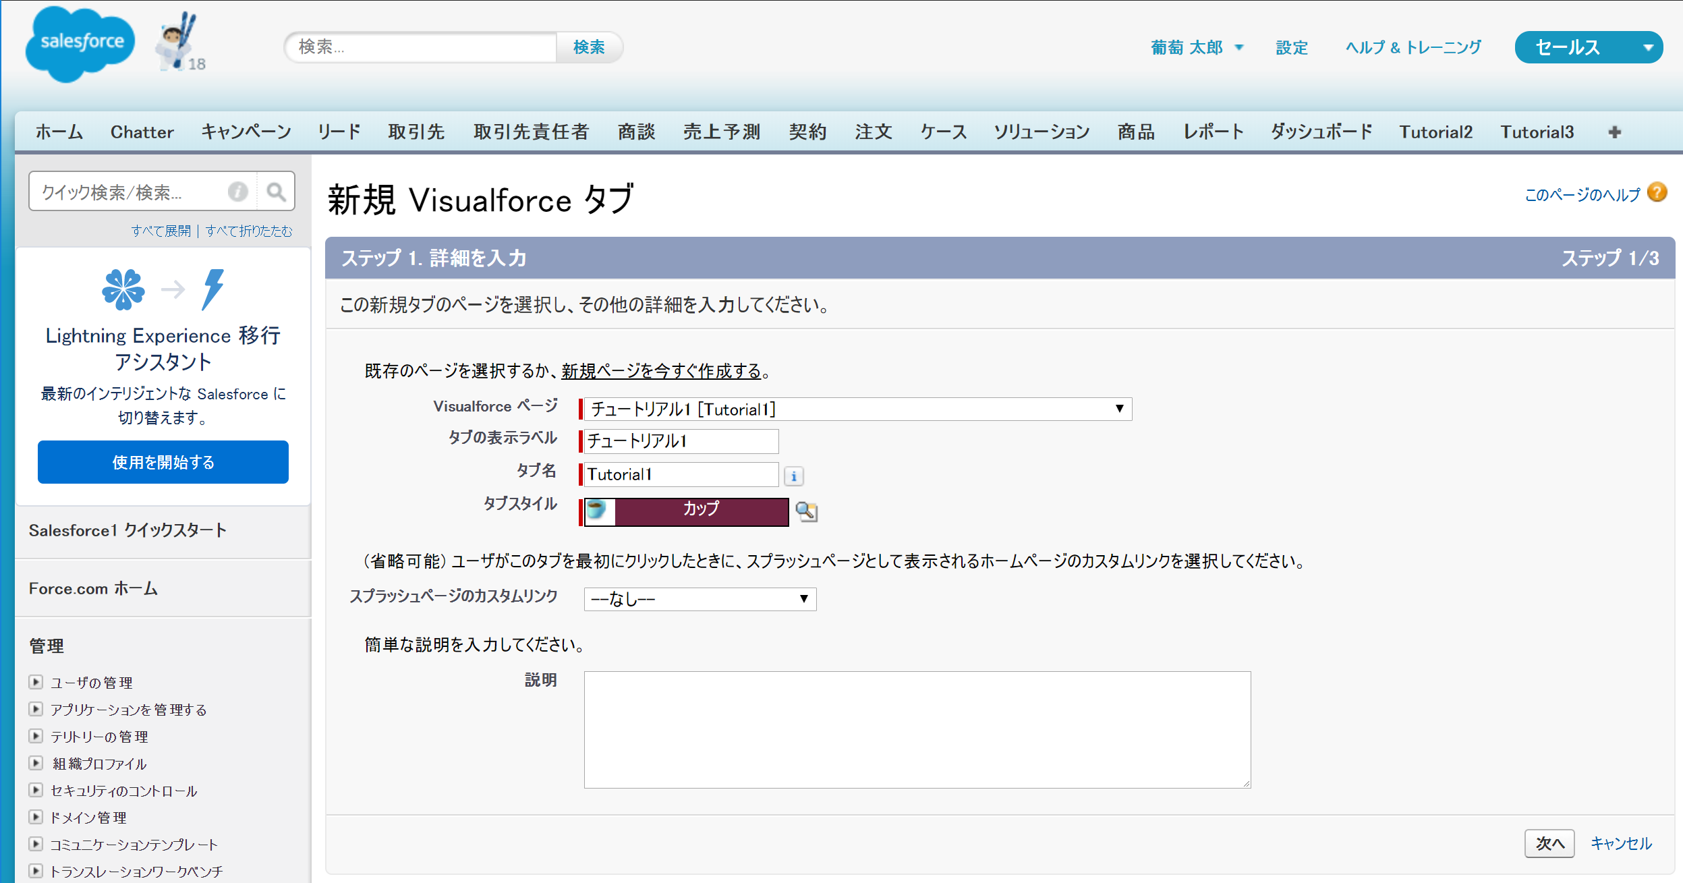
Task: Open the 契約 tab
Action: click(x=808, y=132)
